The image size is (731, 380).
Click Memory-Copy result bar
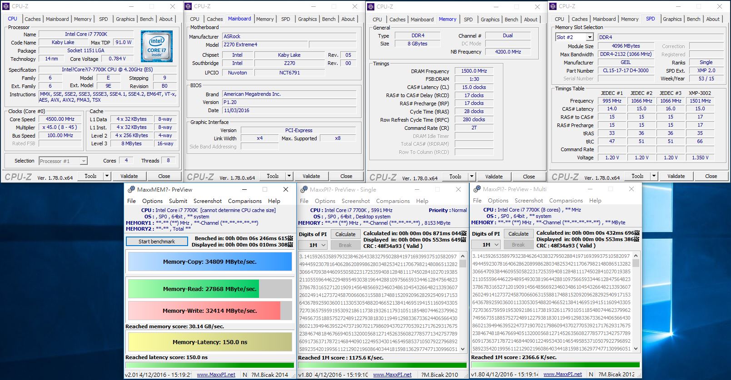(x=210, y=262)
